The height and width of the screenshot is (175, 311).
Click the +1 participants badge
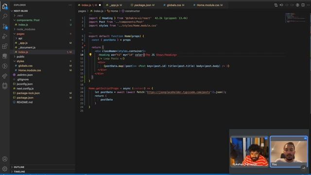point(304,168)
